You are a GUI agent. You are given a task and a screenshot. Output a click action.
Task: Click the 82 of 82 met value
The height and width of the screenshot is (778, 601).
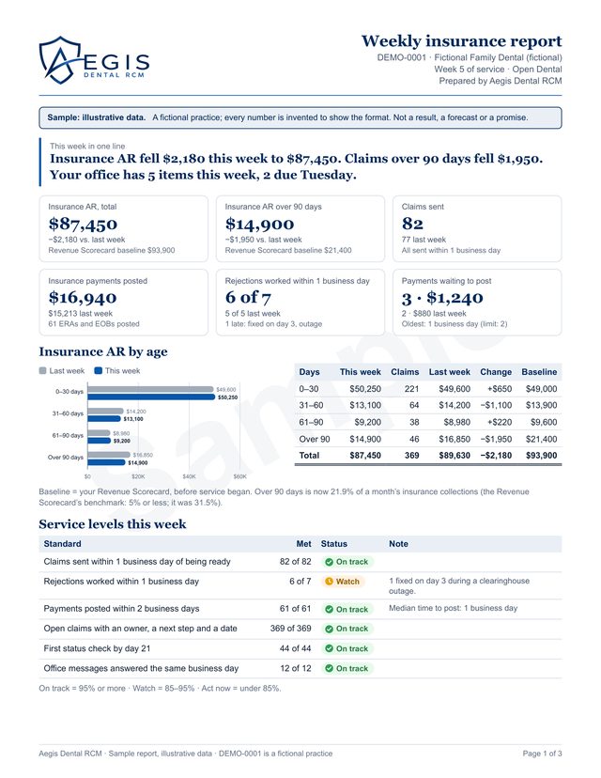pyautogui.click(x=296, y=562)
